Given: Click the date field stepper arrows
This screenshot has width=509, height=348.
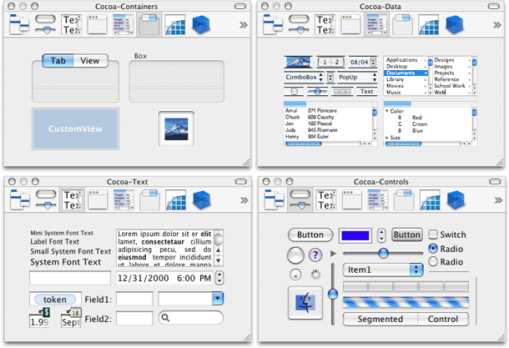Looking at the screenshot, I should [x=219, y=278].
